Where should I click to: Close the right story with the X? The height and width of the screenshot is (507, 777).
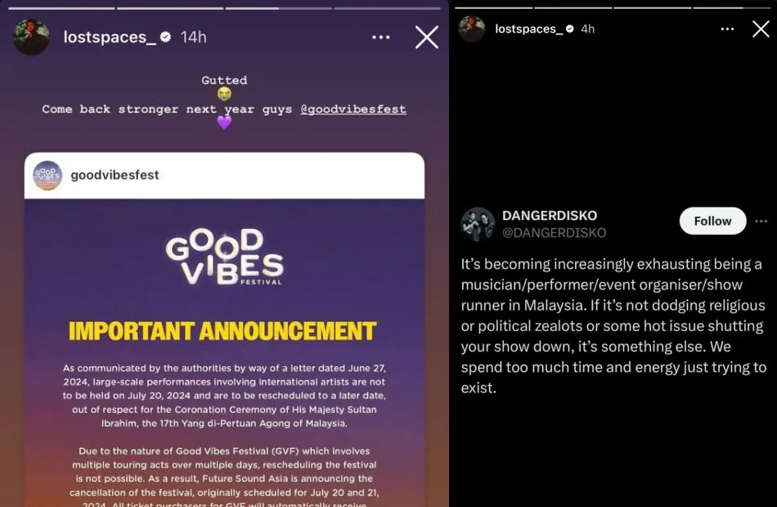point(761,29)
